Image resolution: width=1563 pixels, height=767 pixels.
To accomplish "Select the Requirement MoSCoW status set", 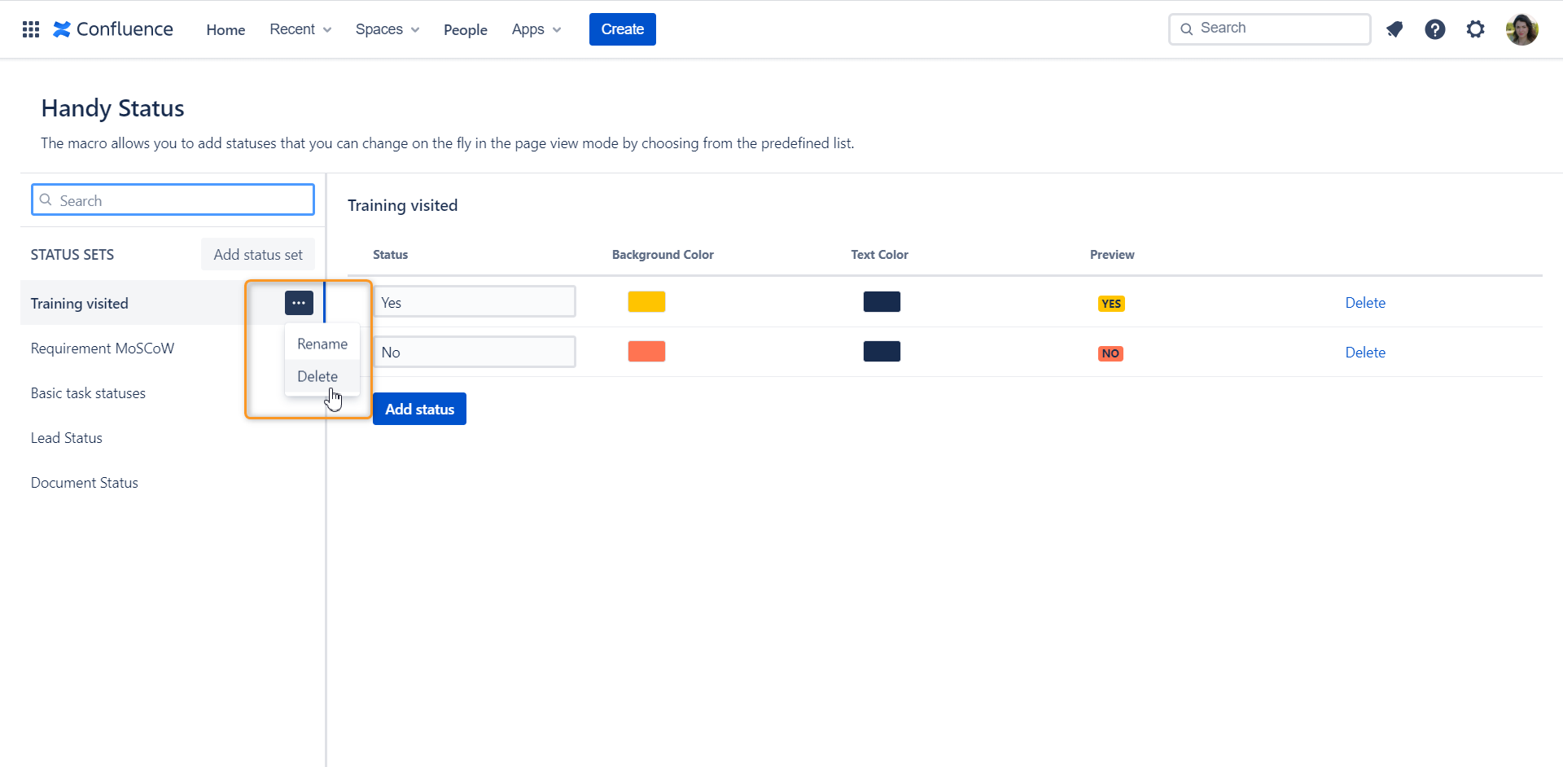I will point(102,348).
